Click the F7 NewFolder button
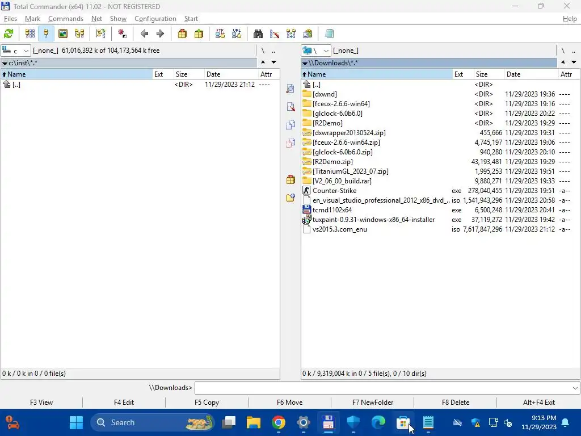The image size is (581, 436). point(373,403)
